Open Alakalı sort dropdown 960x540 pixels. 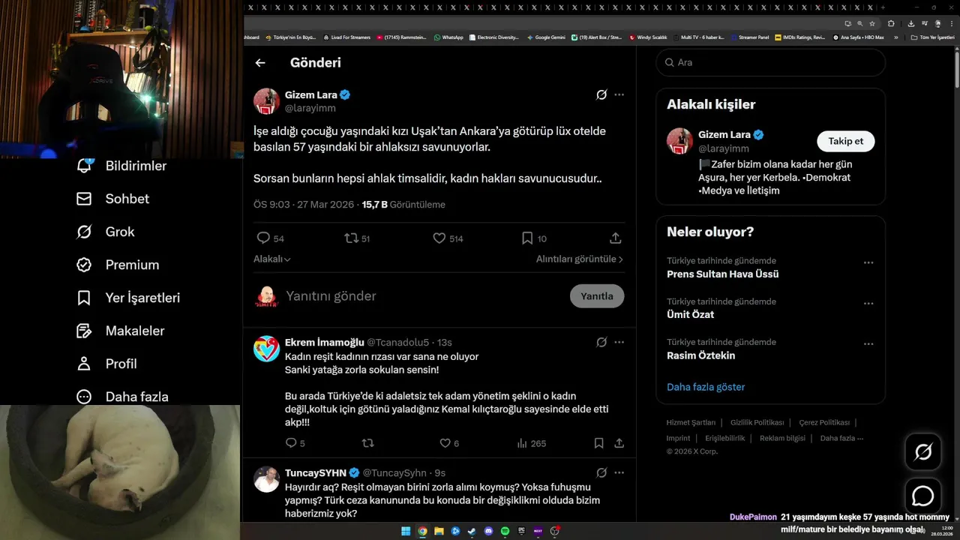pyautogui.click(x=272, y=259)
